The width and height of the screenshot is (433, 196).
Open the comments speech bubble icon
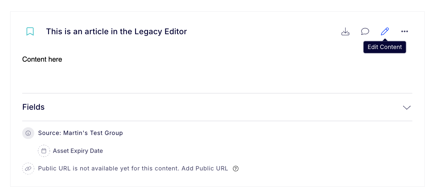click(365, 31)
